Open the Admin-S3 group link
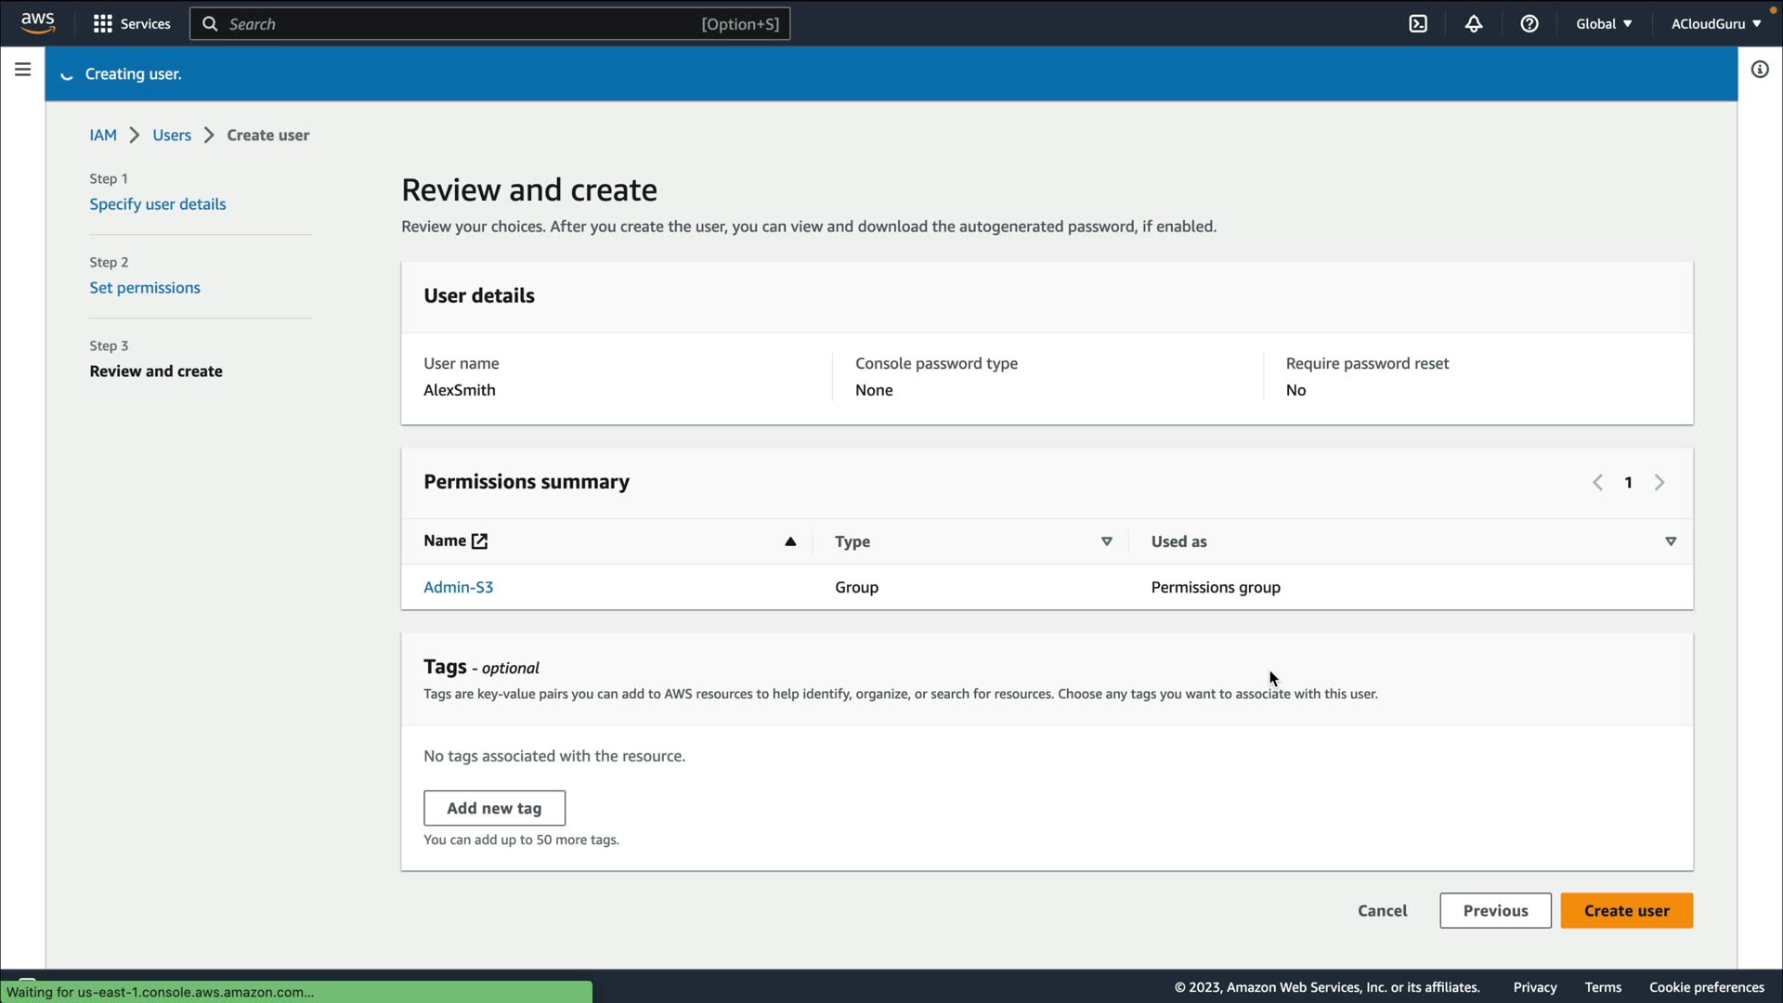The width and height of the screenshot is (1783, 1003). [x=458, y=588]
